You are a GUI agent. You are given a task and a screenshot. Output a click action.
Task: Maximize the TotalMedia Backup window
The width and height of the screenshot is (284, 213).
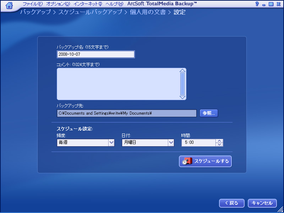coord(271,4)
